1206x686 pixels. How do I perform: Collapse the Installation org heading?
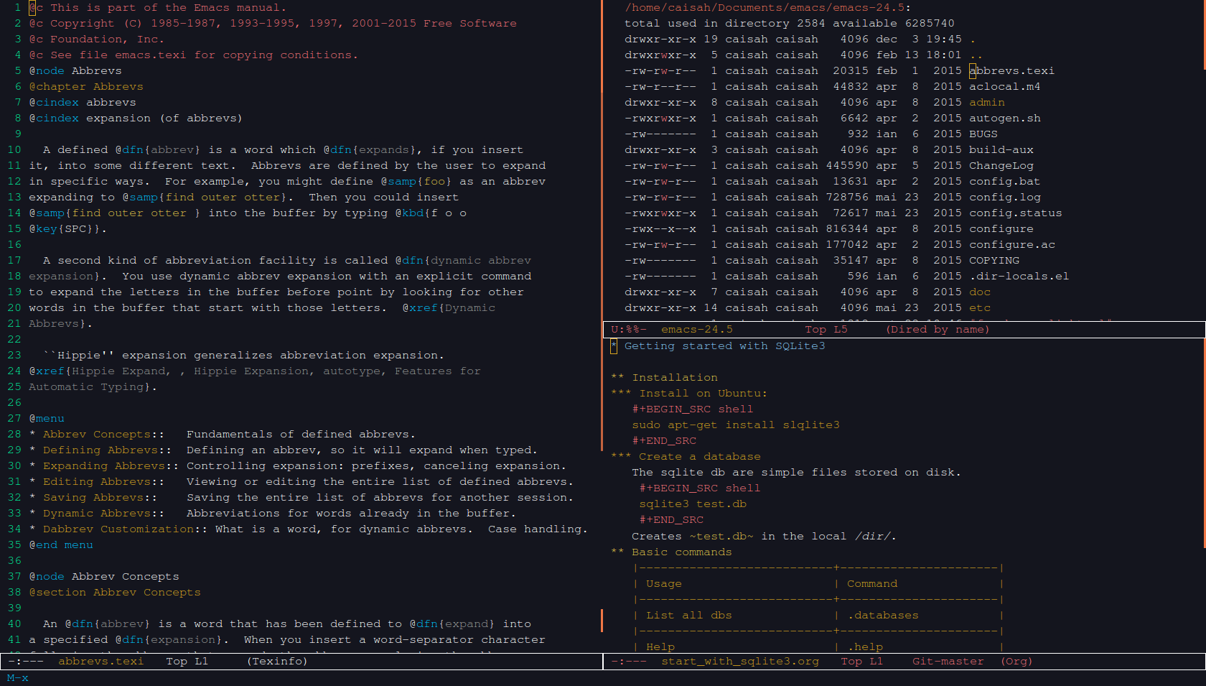click(674, 378)
